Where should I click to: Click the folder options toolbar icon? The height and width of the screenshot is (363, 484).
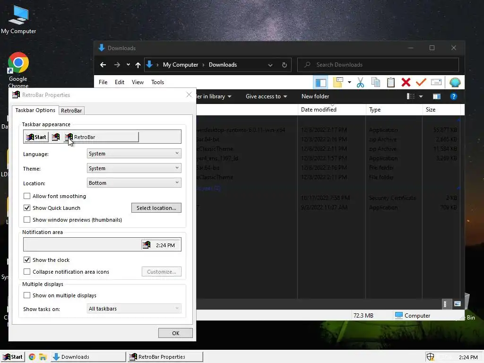(x=338, y=82)
